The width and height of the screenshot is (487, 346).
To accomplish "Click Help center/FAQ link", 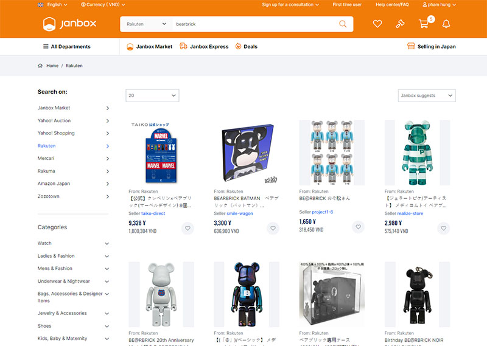I will pyautogui.click(x=392, y=5).
